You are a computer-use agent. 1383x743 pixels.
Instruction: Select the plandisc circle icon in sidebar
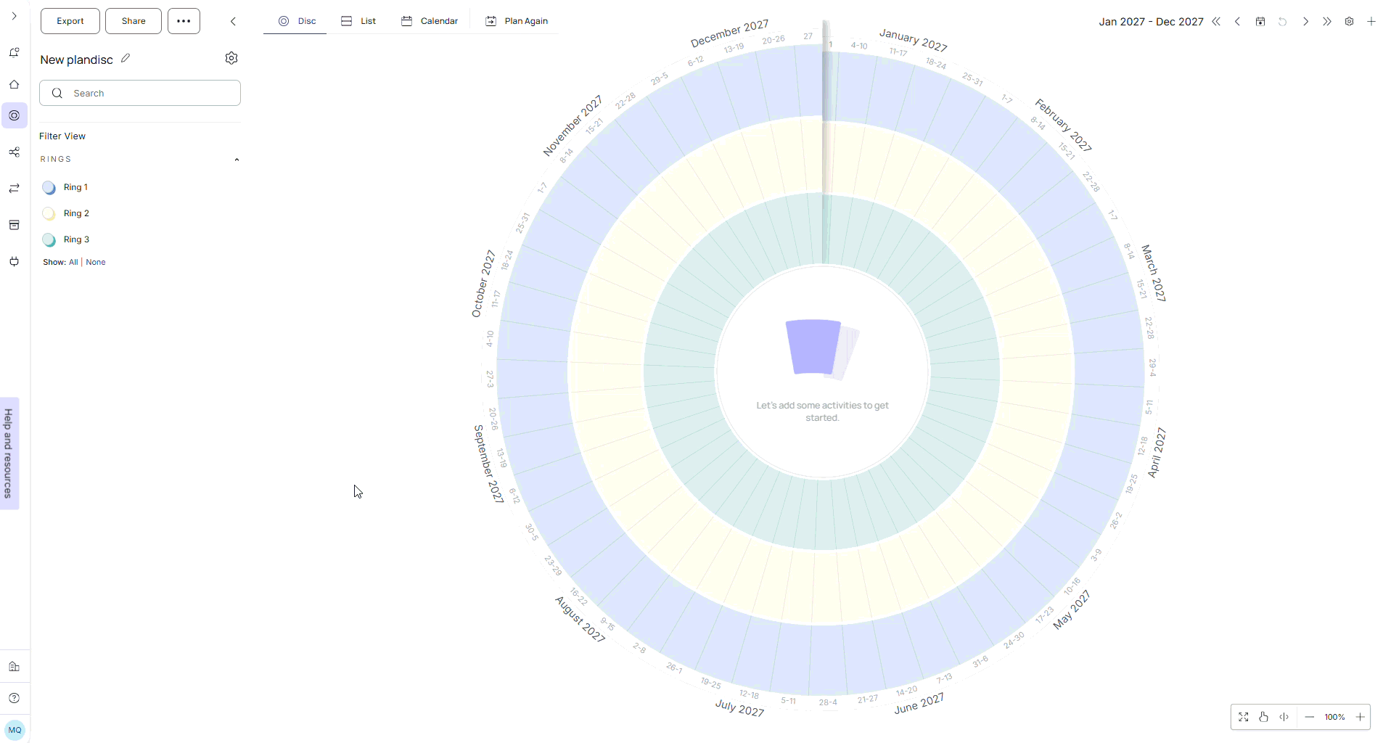coord(14,115)
